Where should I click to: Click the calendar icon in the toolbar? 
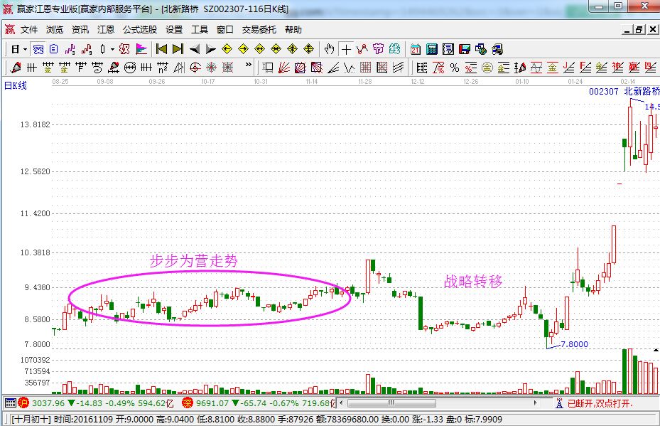click(x=416, y=49)
